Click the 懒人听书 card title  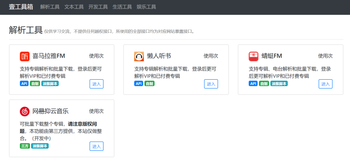point(159,56)
